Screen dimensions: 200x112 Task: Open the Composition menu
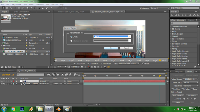pyautogui.click(x=16, y=5)
